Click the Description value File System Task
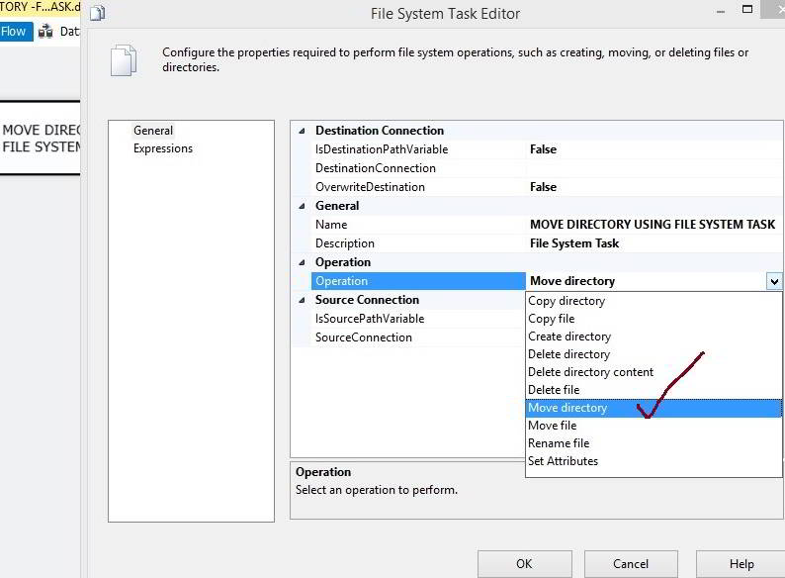Screen dimensions: 785x578 [574, 243]
